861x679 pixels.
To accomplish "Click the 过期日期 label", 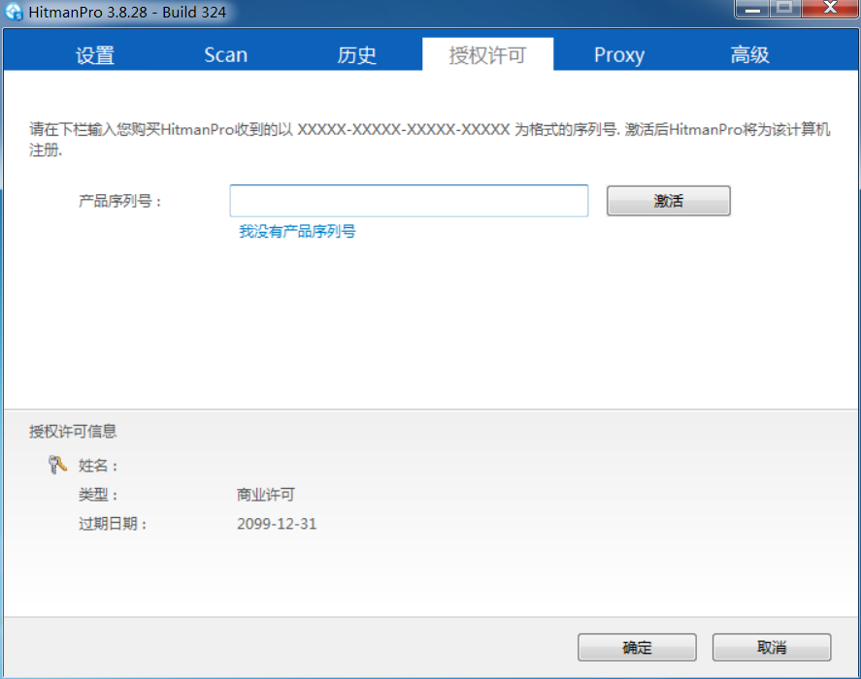I will pos(113,524).
